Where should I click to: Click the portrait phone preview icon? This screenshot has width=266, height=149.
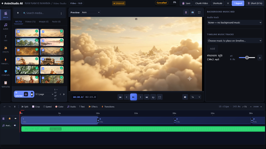tap(186, 12)
